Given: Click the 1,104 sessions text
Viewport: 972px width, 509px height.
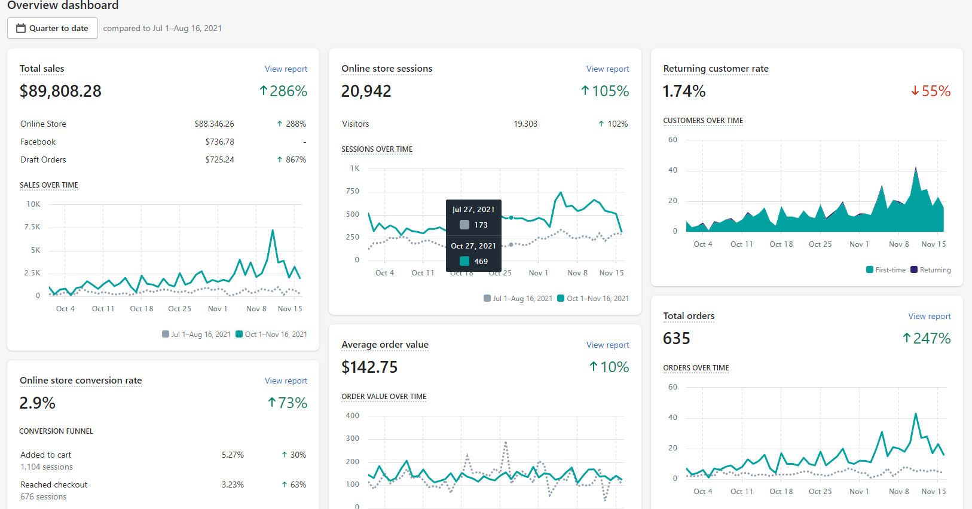Looking at the screenshot, I should pyautogui.click(x=47, y=467).
